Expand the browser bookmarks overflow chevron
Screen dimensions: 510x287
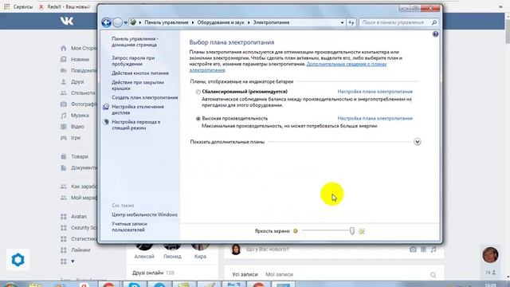[500, 6]
